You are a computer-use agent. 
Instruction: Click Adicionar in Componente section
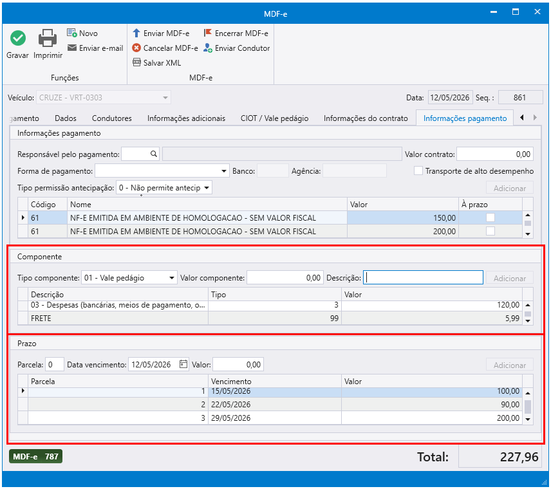coord(510,278)
